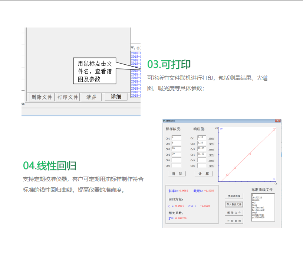Click the empty C05 concentration field

coord(176,160)
